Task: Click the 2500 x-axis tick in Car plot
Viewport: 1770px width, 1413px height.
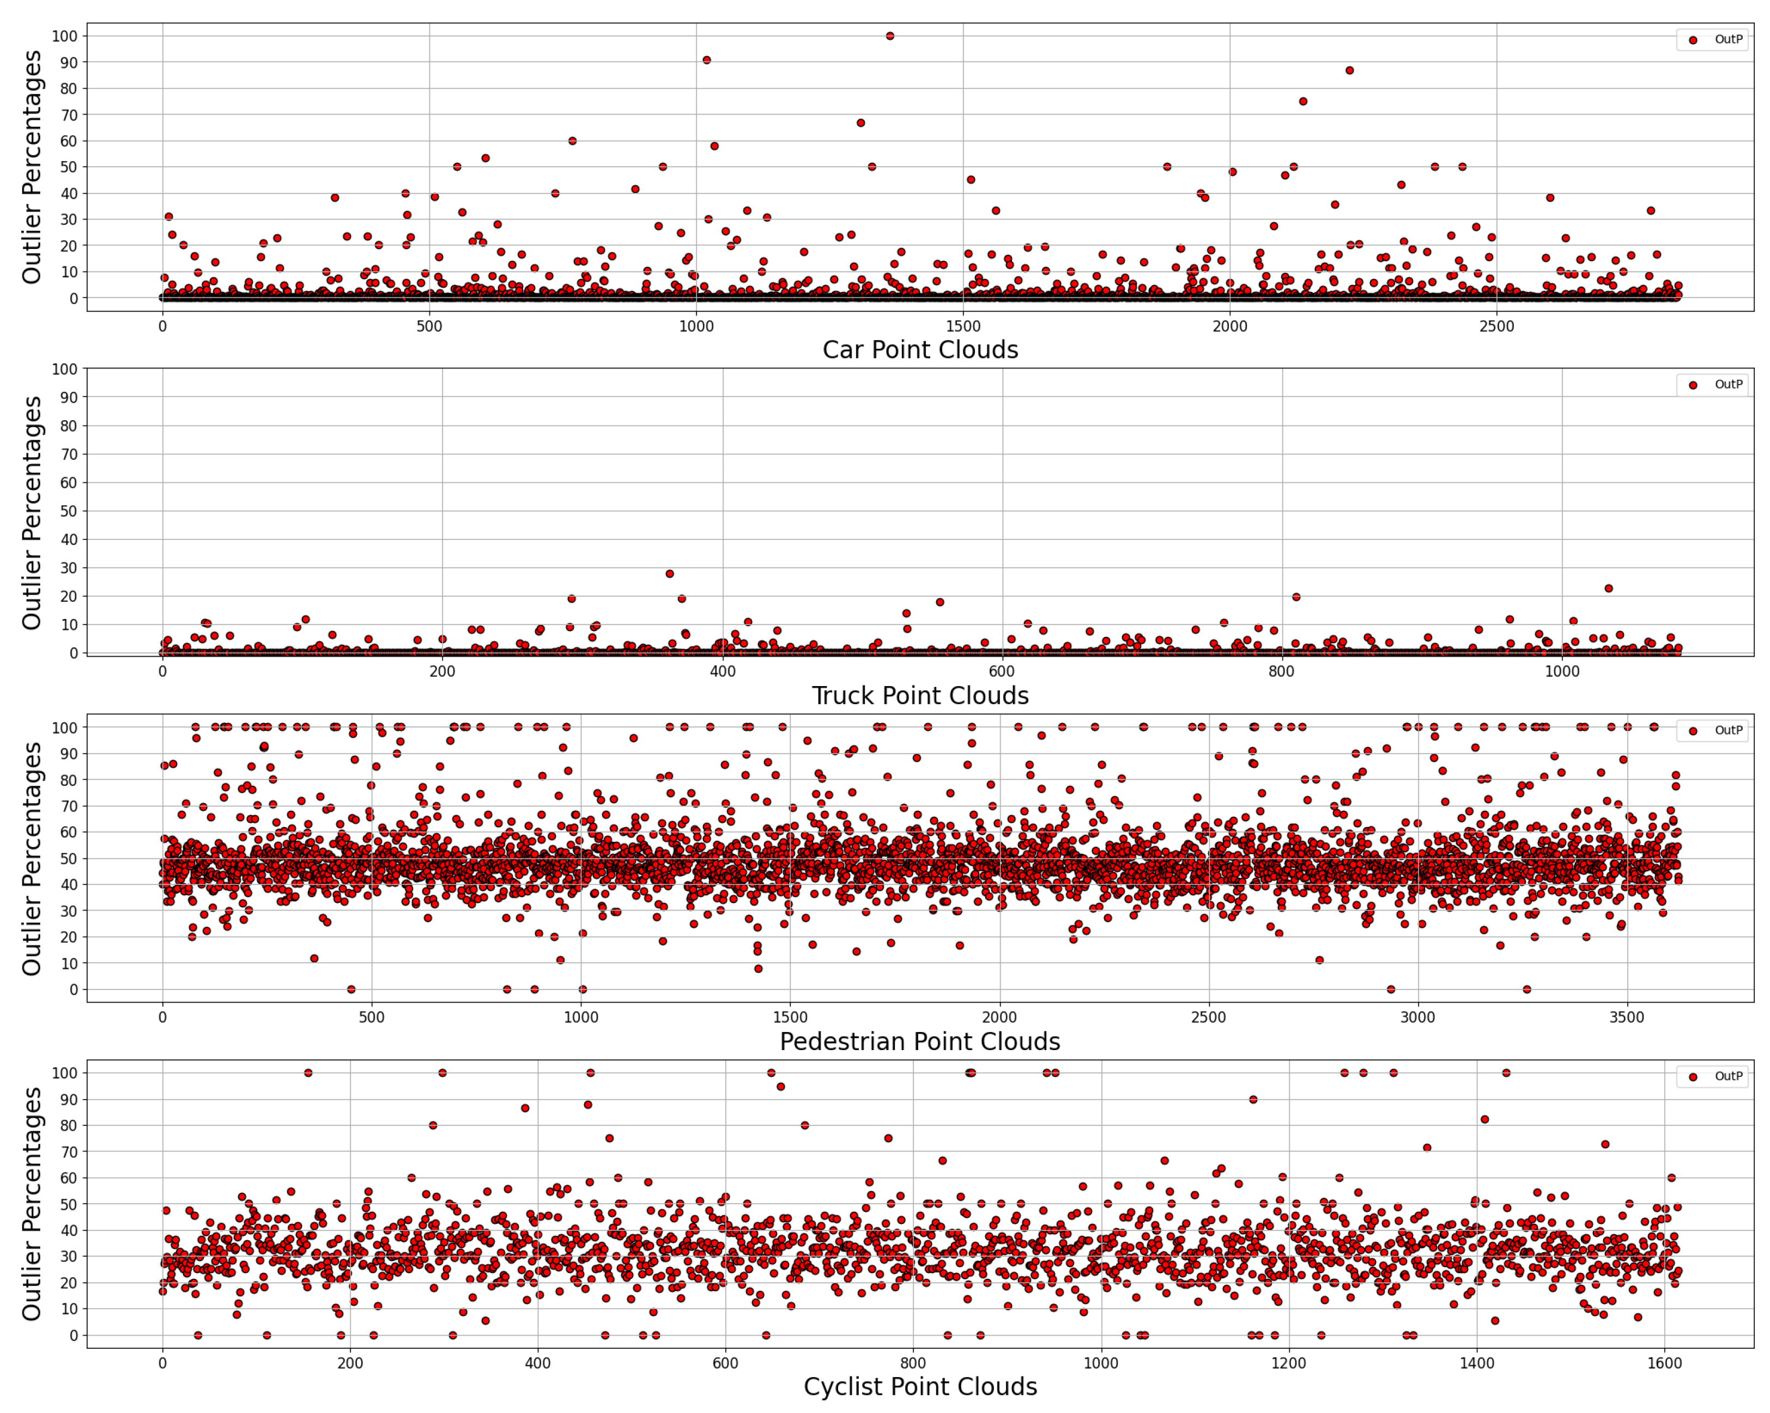Action: [x=1496, y=326]
